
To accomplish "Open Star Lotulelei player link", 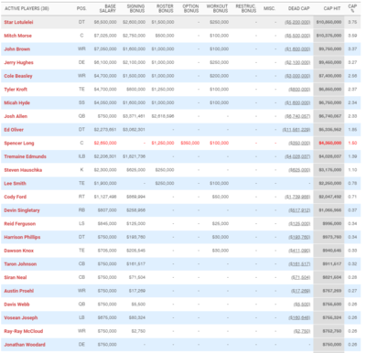I will point(18,22).
